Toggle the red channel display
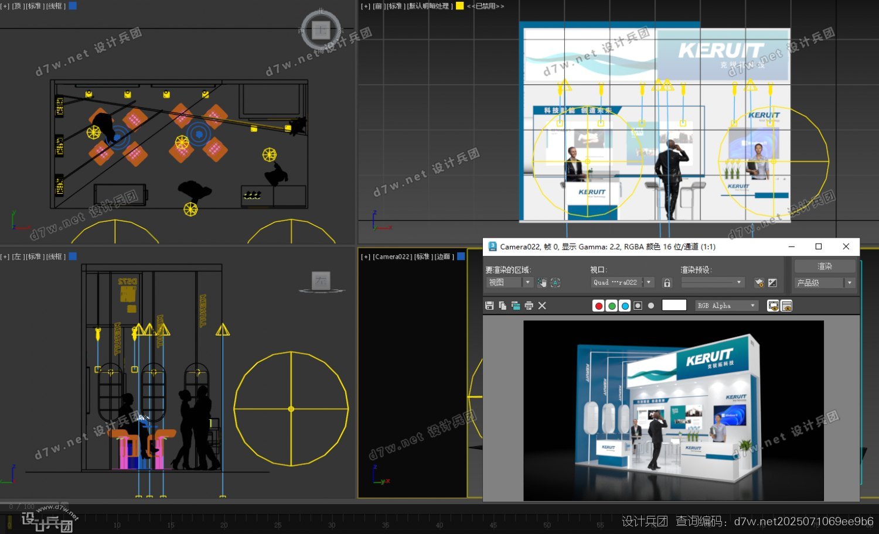 pyautogui.click(x=598, y=306)
